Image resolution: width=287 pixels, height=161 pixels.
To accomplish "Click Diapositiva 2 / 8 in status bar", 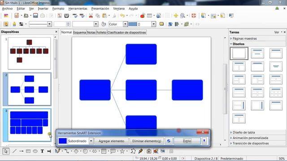I will point(205,158).
